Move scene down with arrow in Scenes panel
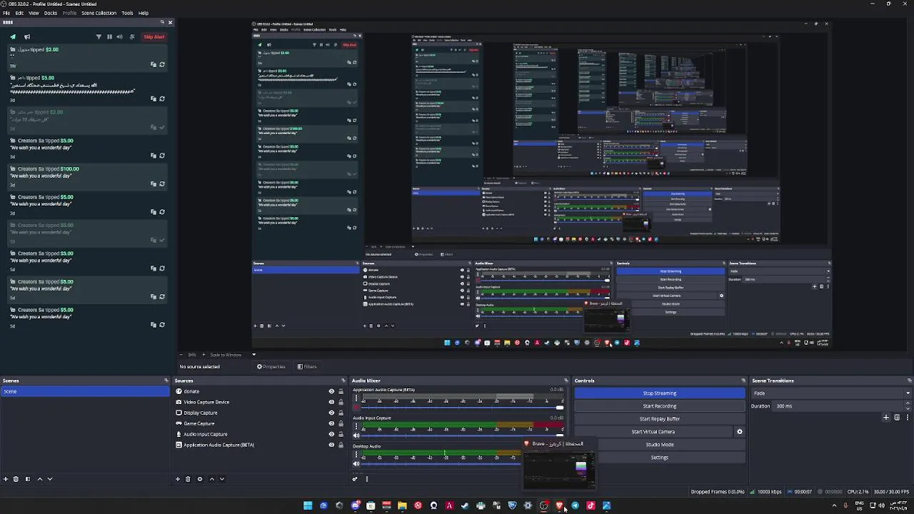The width and height of the screenshot is (914, 514). (49, 479)
